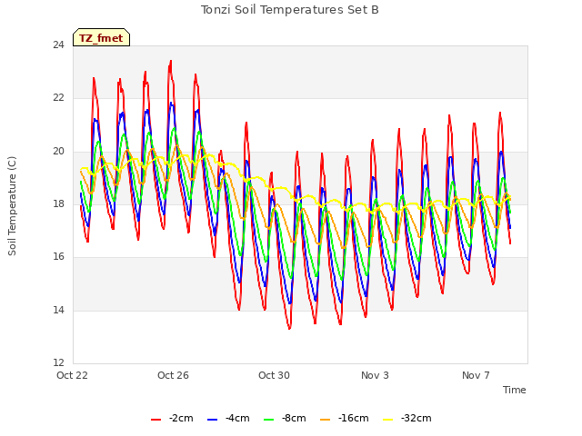
Task: Toggle the -2cm legend entry
Action: pos(172,419)
